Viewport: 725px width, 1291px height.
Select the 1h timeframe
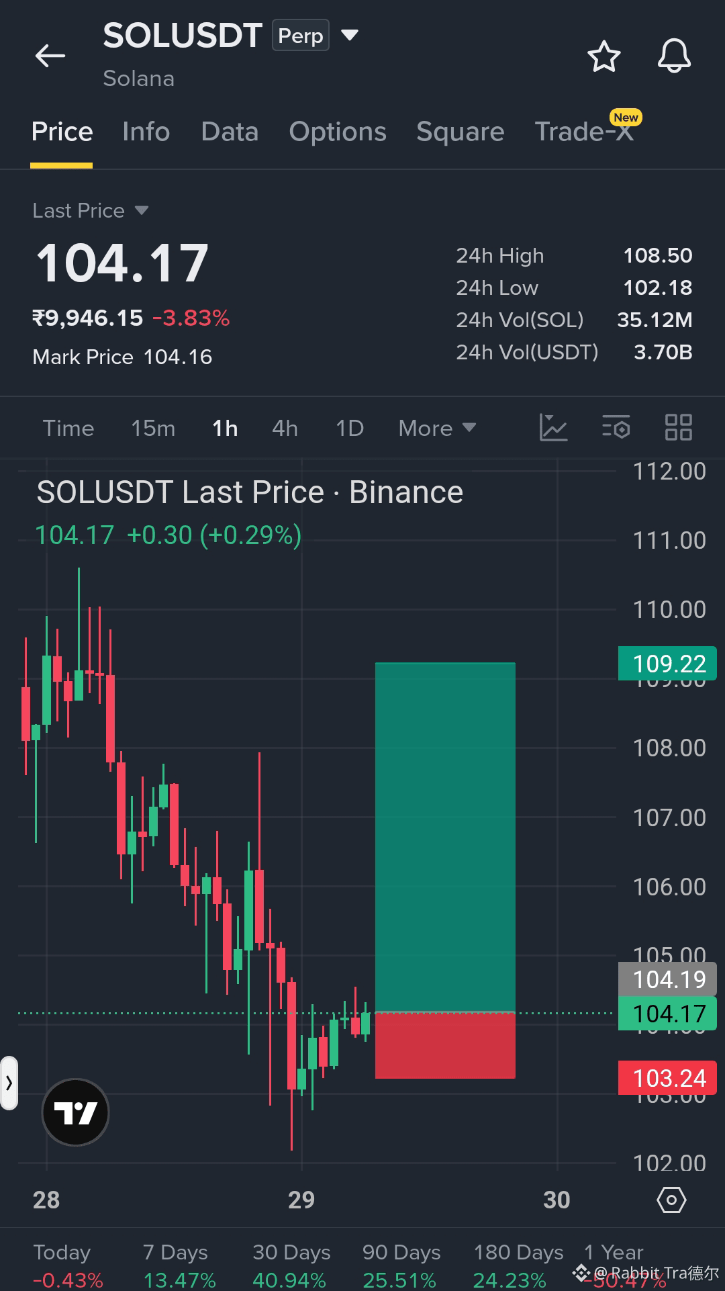(x=225, y=428)
